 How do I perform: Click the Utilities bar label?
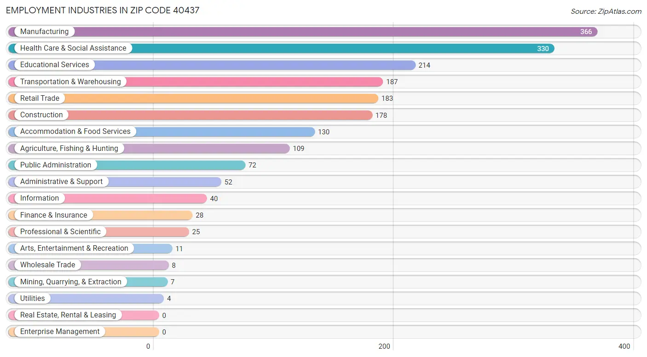click(x=32, y=298)
